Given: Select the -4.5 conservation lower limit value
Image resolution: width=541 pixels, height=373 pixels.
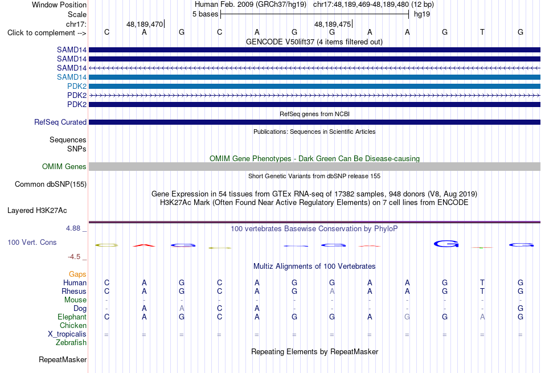Looking at the screenshot, I should tap(74, 257).
